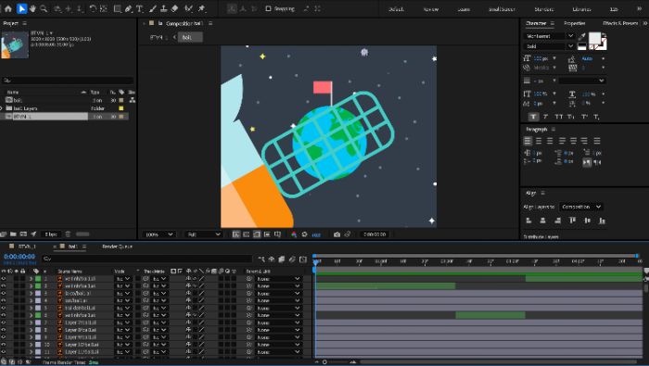Select the Libraries workspace
The width and height of the screenshot is (649, 366).
pyautogui.click(x=581, y=8)
